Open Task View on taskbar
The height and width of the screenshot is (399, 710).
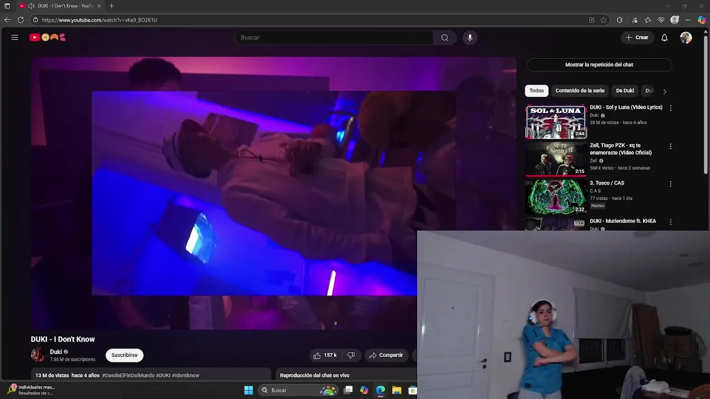[348, 390]
